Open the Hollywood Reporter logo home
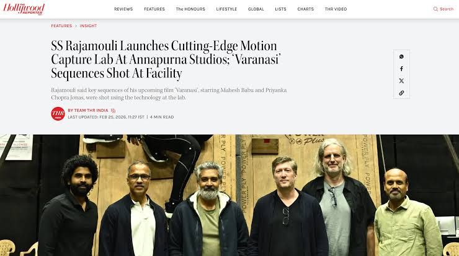The image size is (459, 256). pos(24,9)
